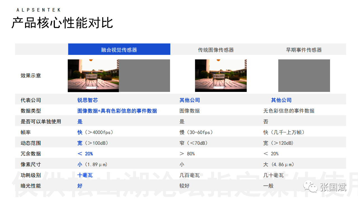Screen dimensions: 358x203
Task: Click the 窄（<70dB）dynamic range cell
Action: [194, 143]
